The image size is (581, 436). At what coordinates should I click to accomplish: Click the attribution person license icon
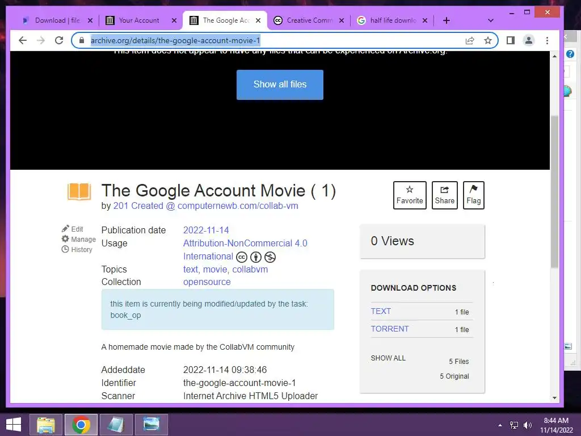pyautogui.click(x=256, y=257)
